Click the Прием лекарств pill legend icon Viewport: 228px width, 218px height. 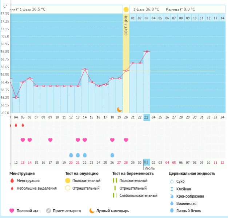pos(48,211)
